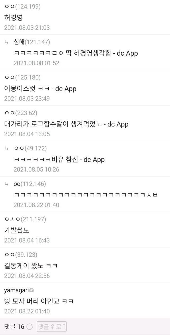
Task: Click the timestamp 2021.08.22 01:40 under yamagari
Action: click(x=27, y=311)
